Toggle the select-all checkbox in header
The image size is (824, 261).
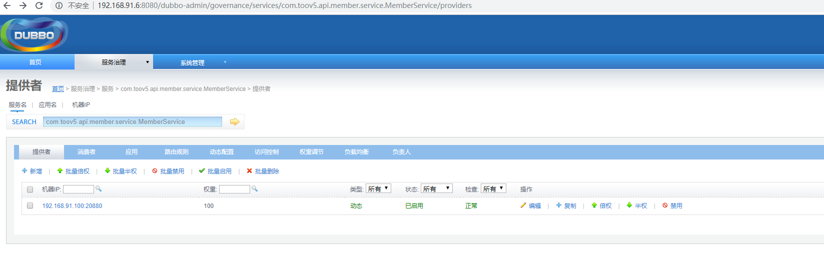[30, 189]
